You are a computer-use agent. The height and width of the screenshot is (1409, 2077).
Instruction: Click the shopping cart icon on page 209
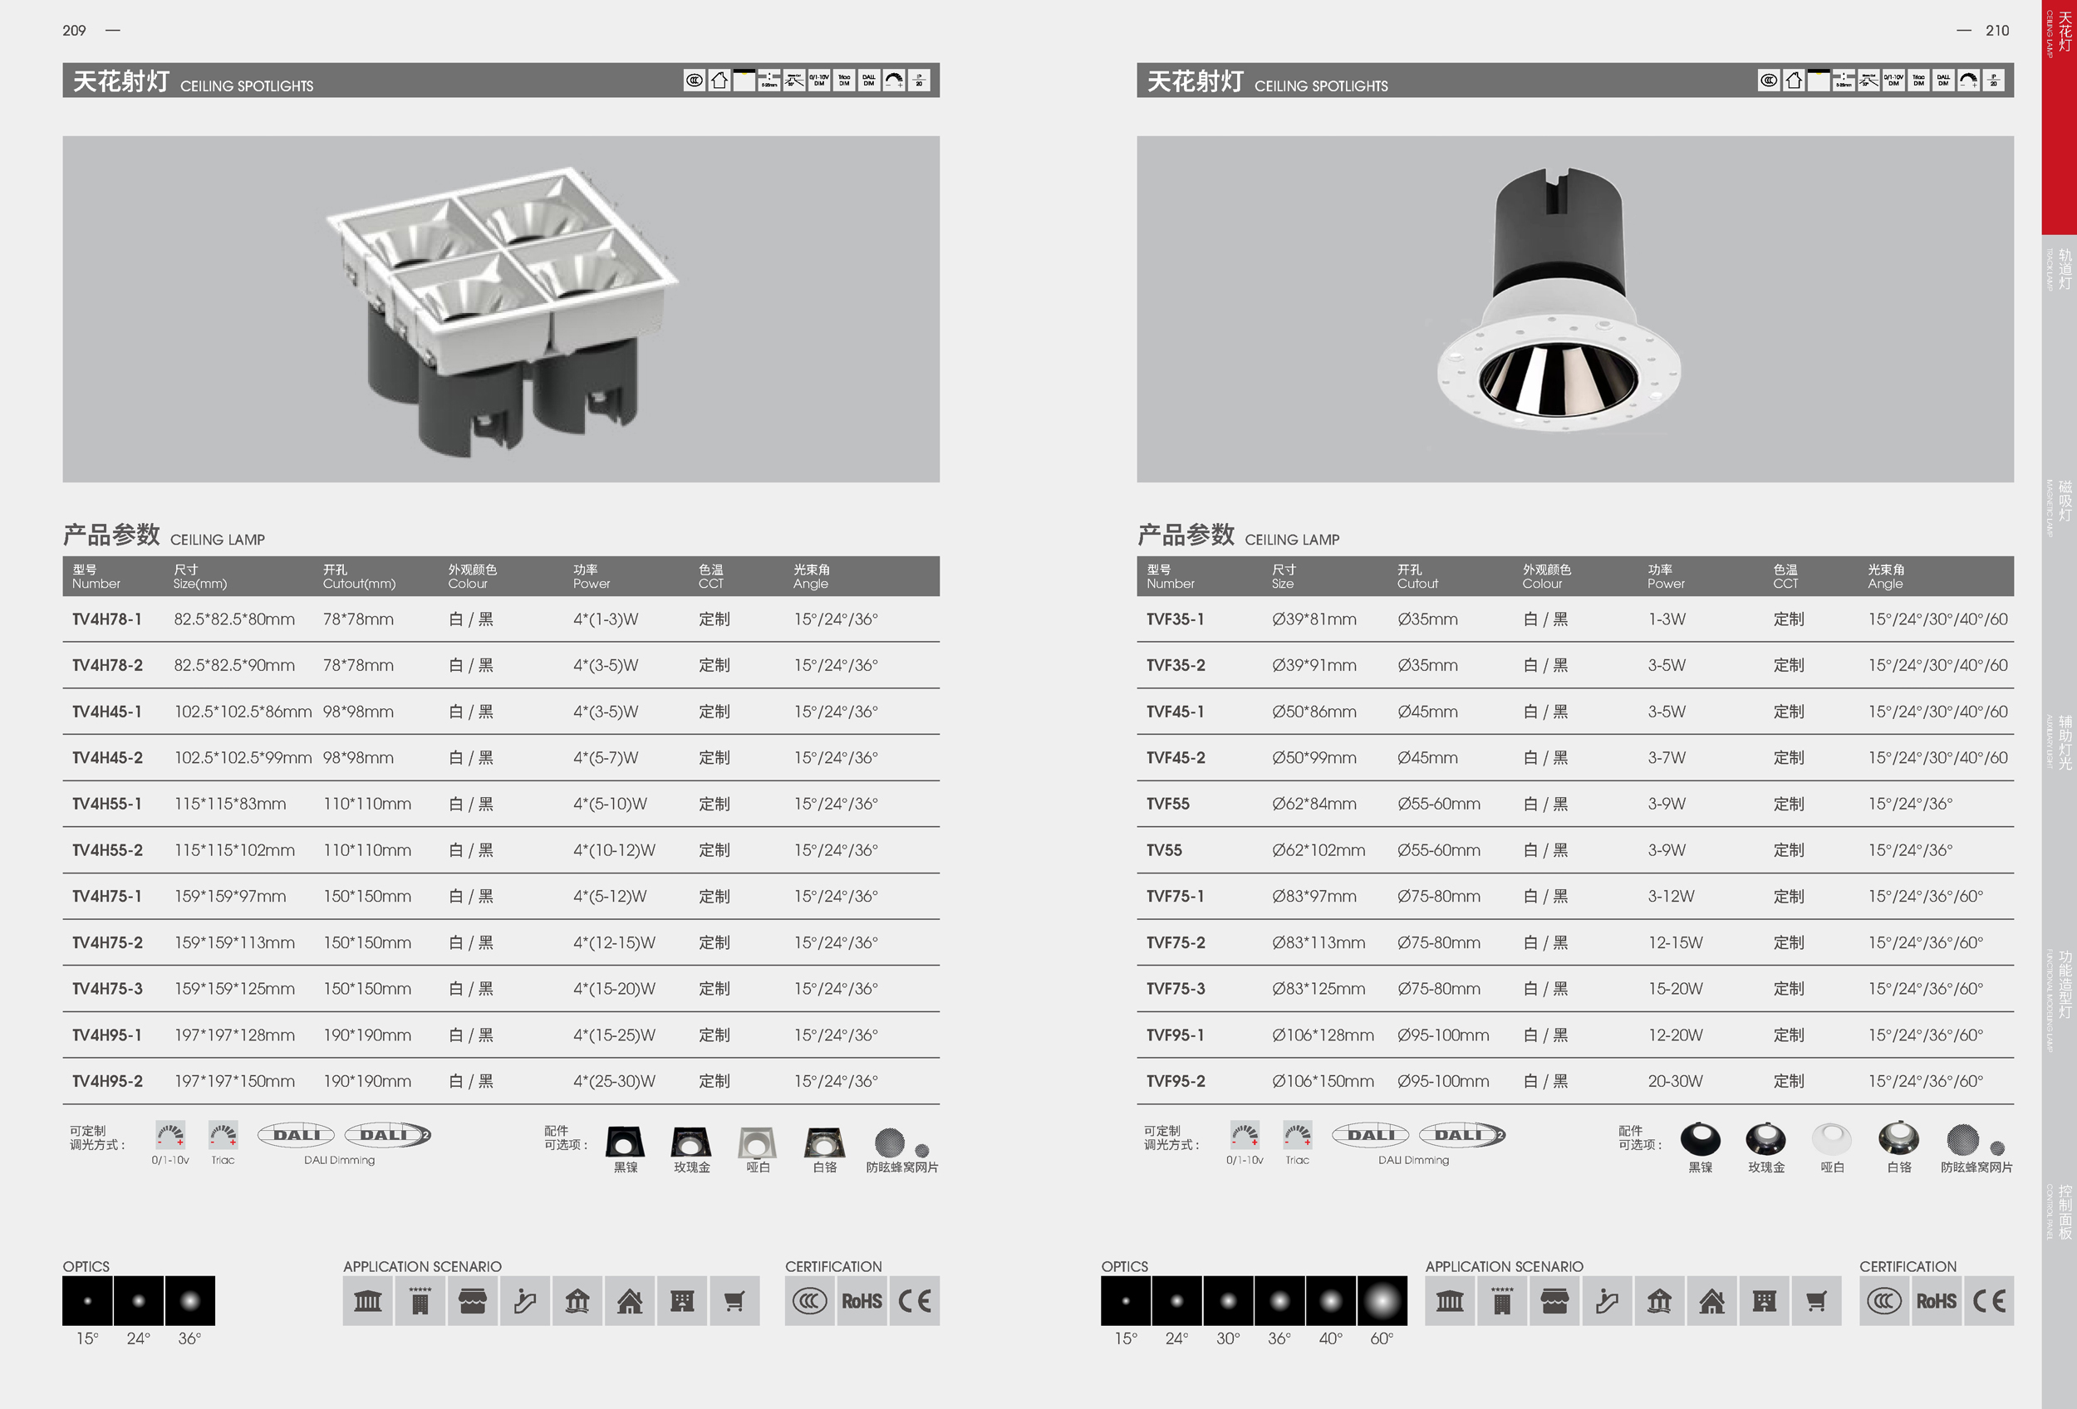point(734,1301)
